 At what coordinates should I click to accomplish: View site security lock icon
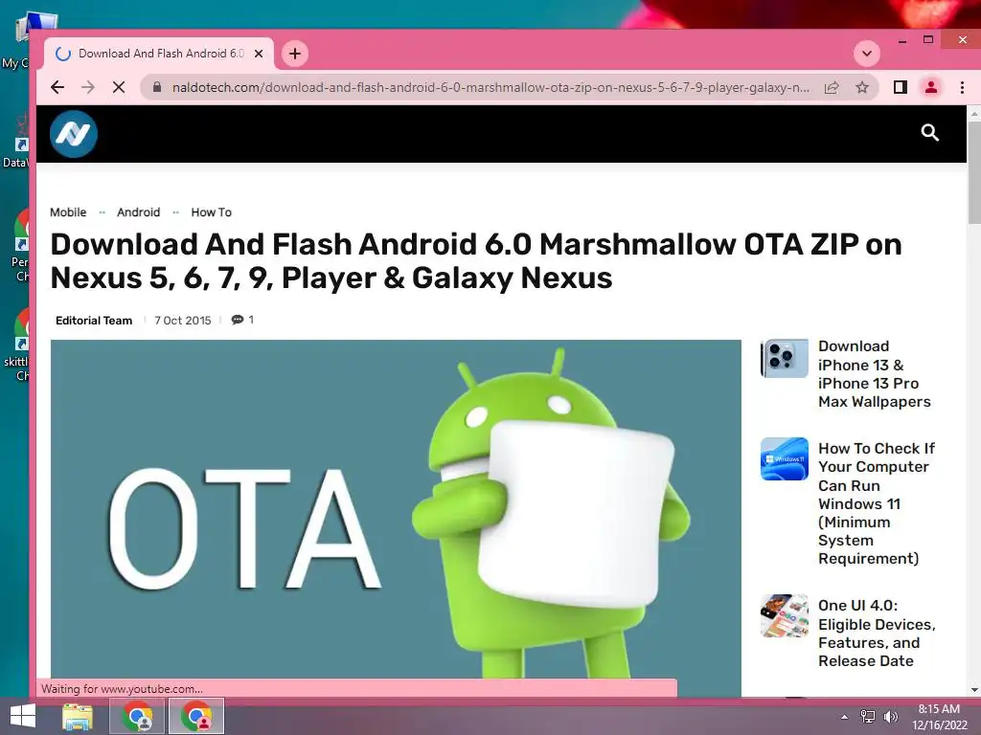[157, 87]
